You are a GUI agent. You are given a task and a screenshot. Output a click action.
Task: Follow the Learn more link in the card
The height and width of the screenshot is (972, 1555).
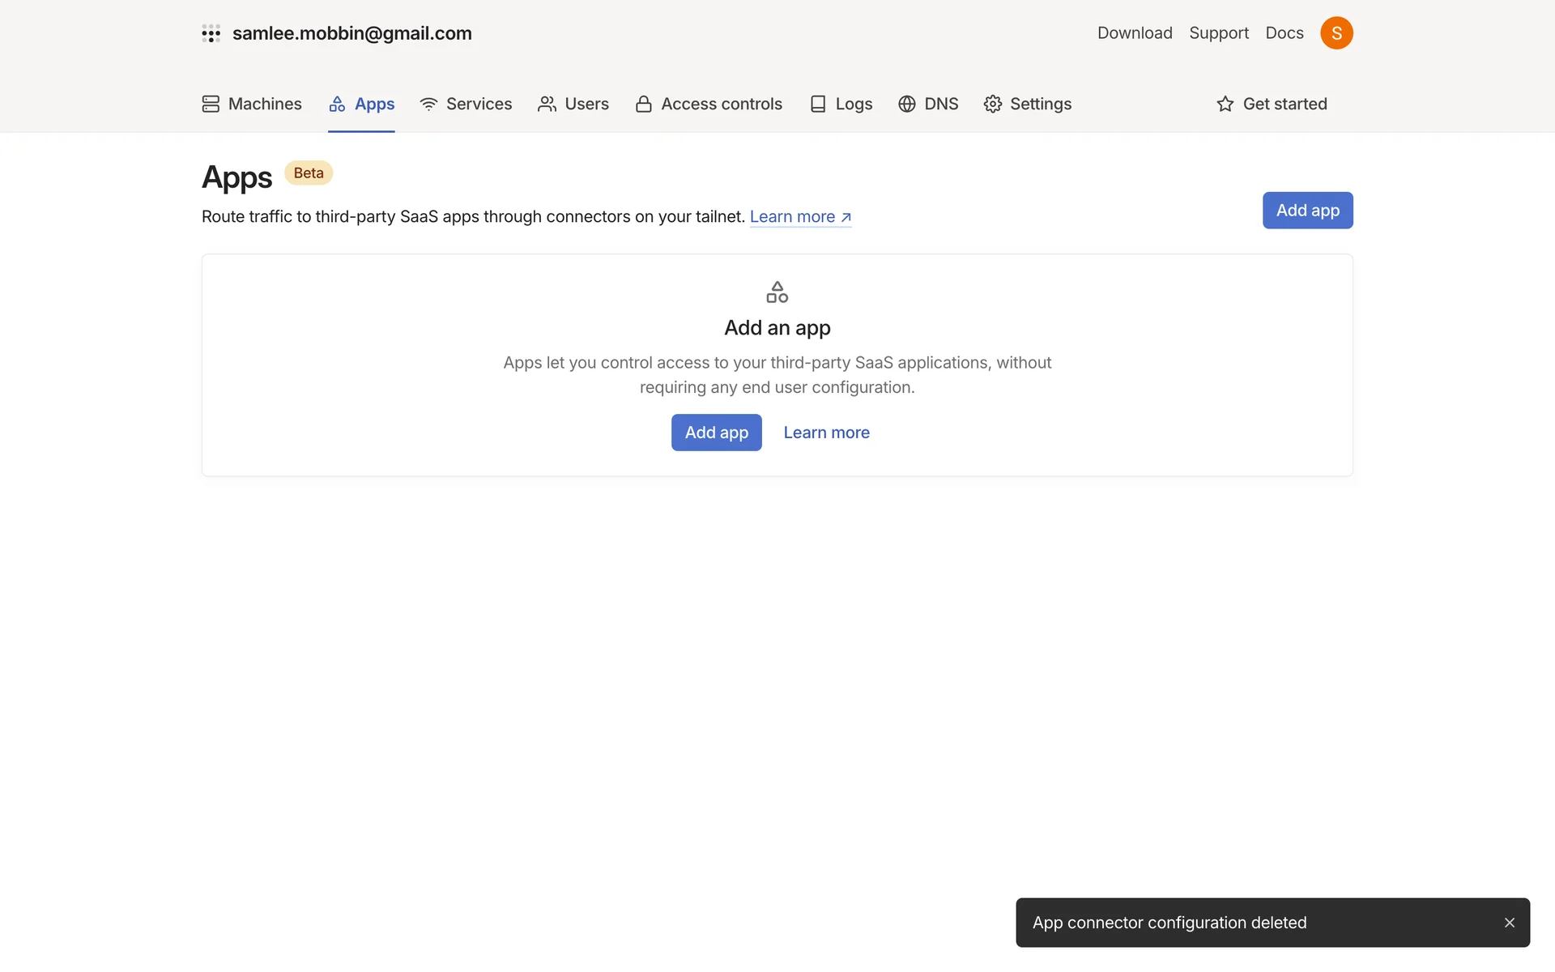pos(826,433)
